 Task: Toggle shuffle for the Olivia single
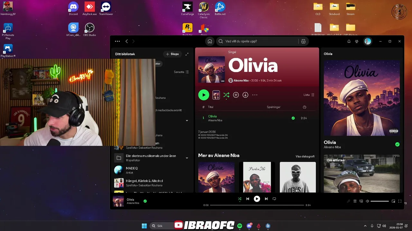(226, 95)
